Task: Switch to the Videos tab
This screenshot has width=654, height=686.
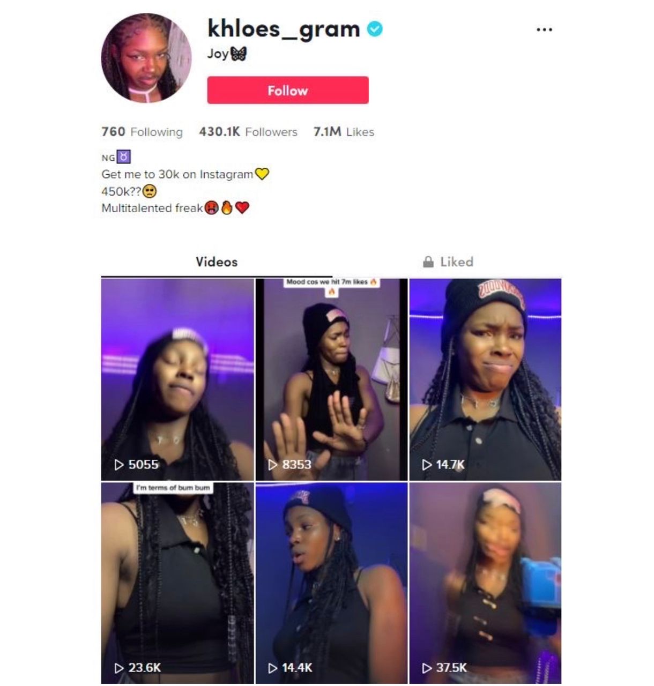Action: point(217,262)
